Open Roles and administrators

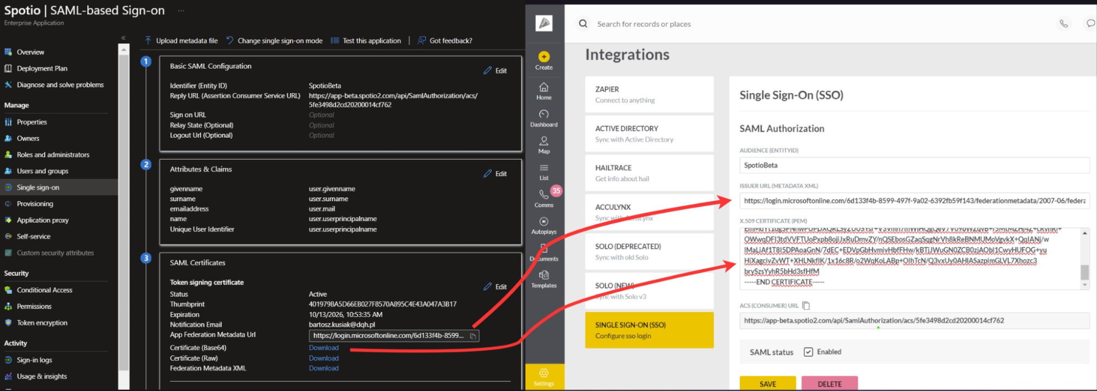pyautogui.click(x=53, y=155)
